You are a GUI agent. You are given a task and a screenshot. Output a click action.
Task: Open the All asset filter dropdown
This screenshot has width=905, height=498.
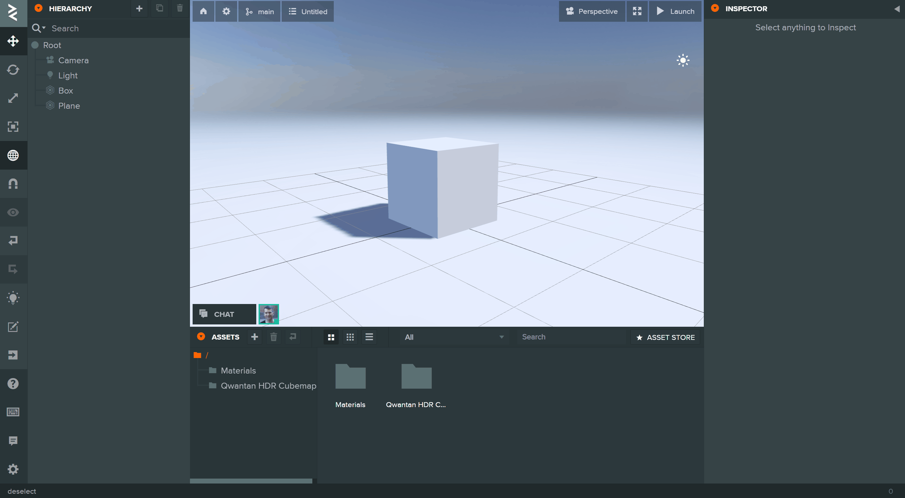[x=454, y=337]
